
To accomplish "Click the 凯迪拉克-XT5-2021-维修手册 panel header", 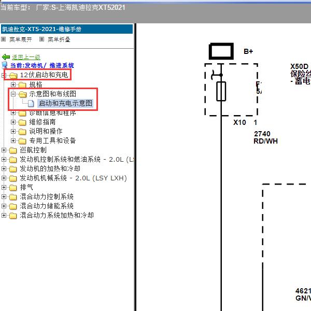I will [x=67, y=29].
